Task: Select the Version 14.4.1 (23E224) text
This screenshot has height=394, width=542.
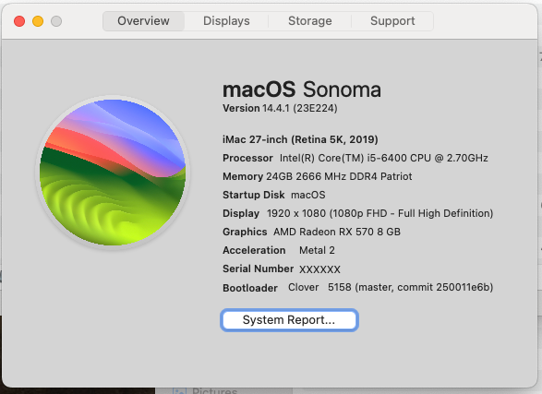Action: point(280,109)
